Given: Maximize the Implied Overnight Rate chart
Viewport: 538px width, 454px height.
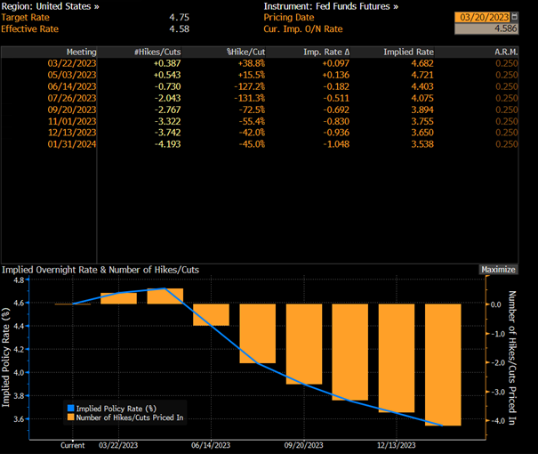Looking at the screenshot, I should click(x=498, y=270).
